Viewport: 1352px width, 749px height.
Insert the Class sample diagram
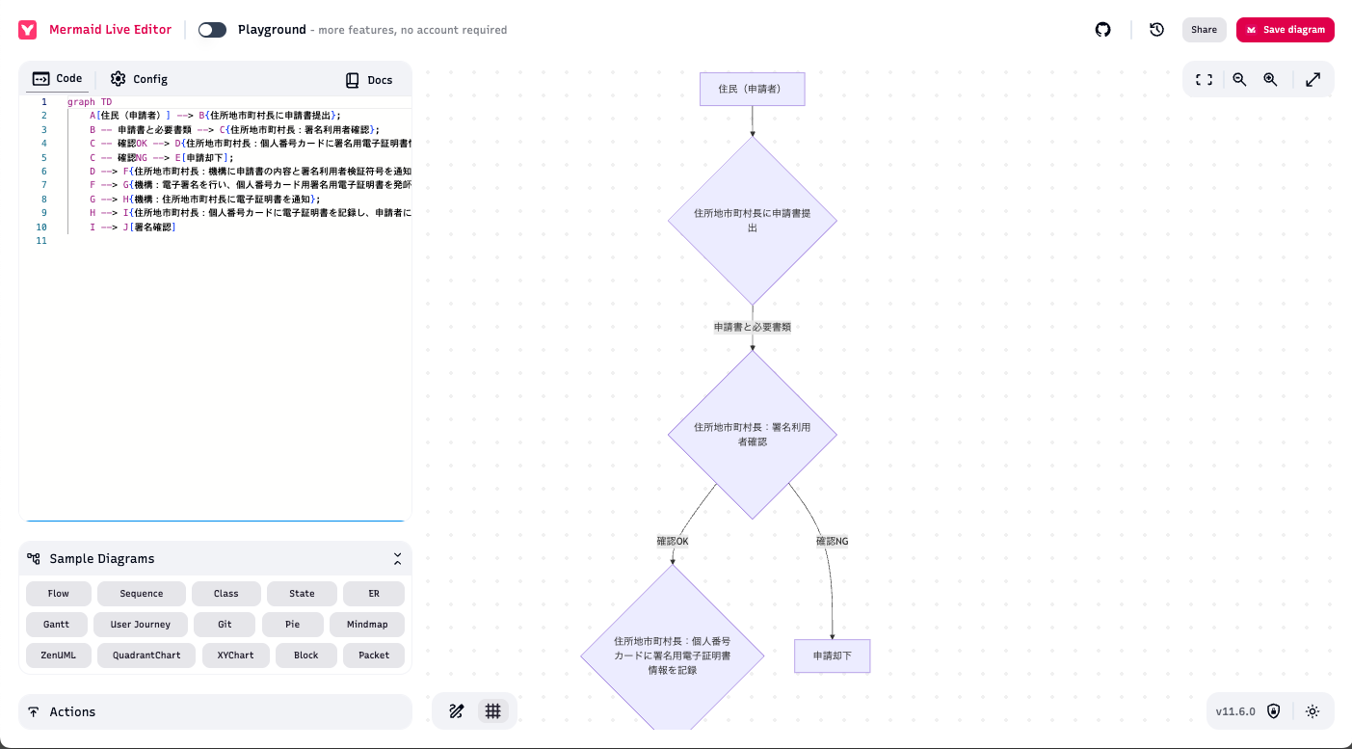tap(226, 594)
